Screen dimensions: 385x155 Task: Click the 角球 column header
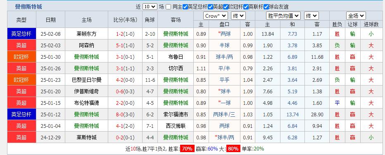coord(150,20)
